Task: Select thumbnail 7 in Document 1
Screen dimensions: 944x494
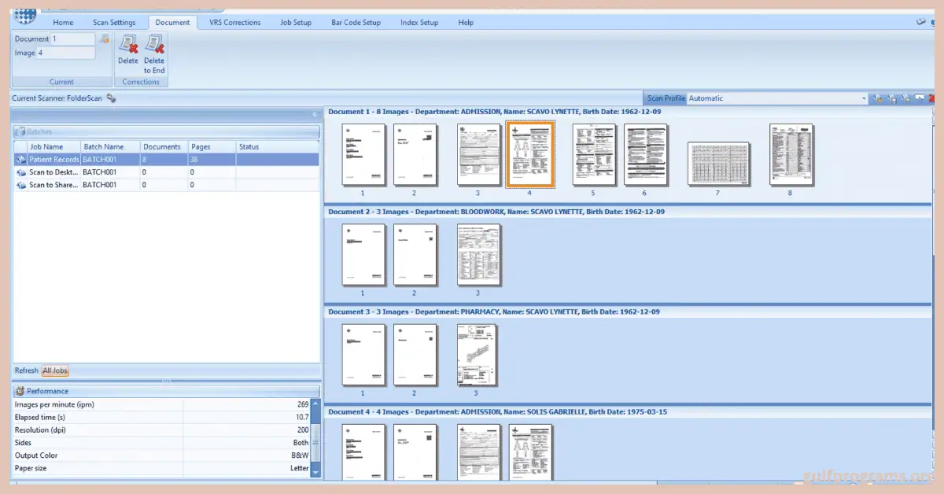Action: (718, 164)
